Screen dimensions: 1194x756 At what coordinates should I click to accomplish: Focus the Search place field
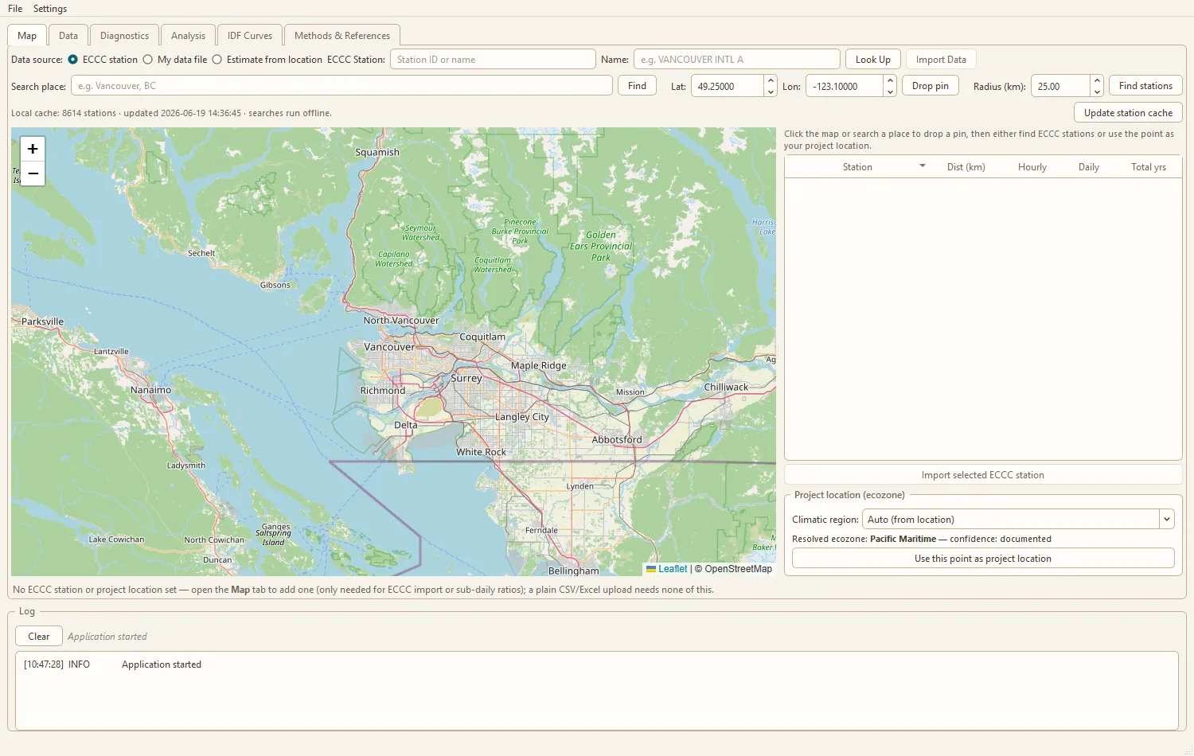[341, 86]
